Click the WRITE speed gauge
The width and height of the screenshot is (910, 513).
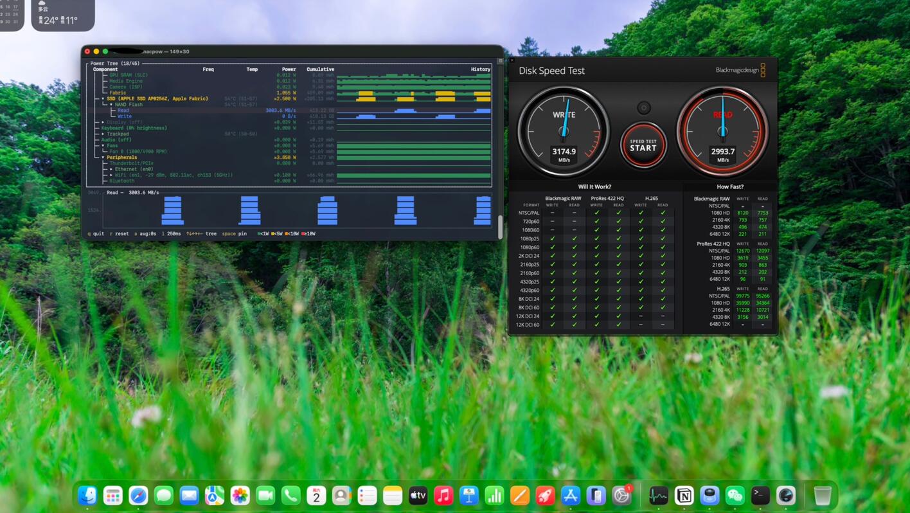click(x=564, y=131)
